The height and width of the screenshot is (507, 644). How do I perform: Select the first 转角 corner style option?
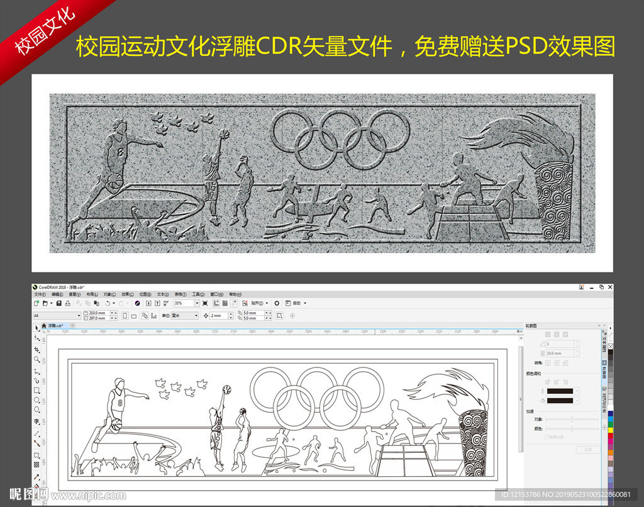tap(548, 363)
